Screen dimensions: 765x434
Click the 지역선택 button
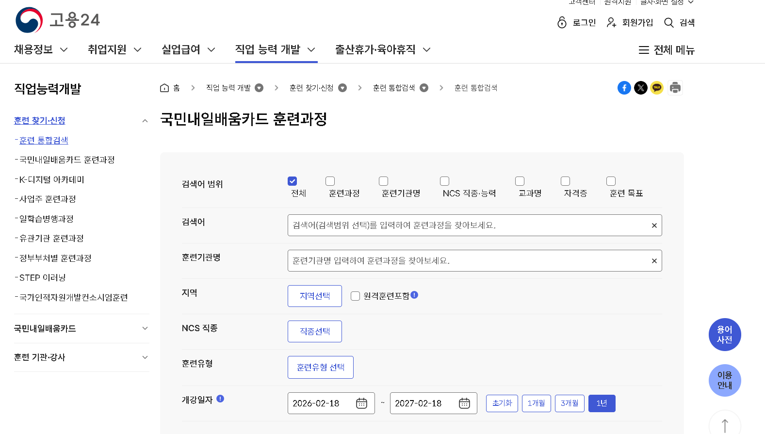pos(315,296)
